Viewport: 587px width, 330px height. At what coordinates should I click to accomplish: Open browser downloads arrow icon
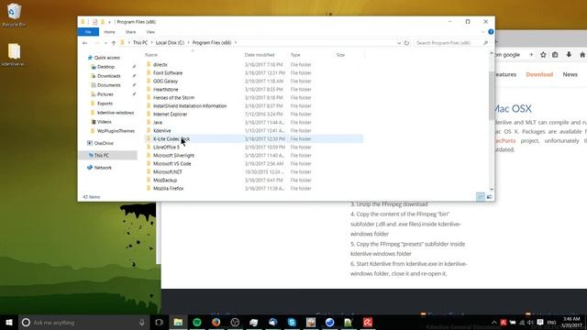click(x=569, y=55)
